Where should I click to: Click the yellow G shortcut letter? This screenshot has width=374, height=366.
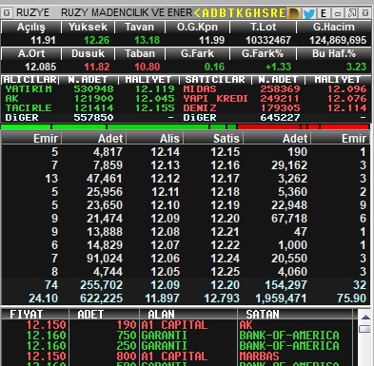248,13
